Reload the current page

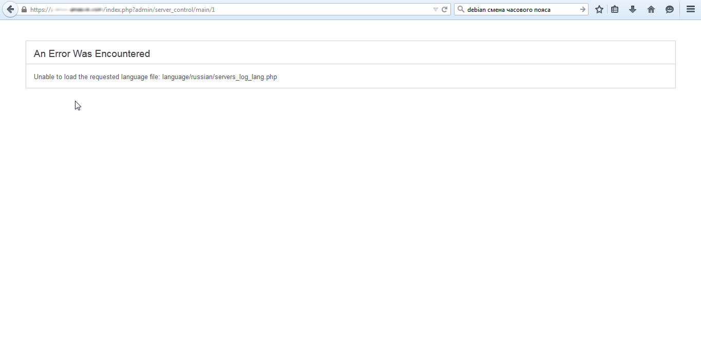click(x=445, y=9)
